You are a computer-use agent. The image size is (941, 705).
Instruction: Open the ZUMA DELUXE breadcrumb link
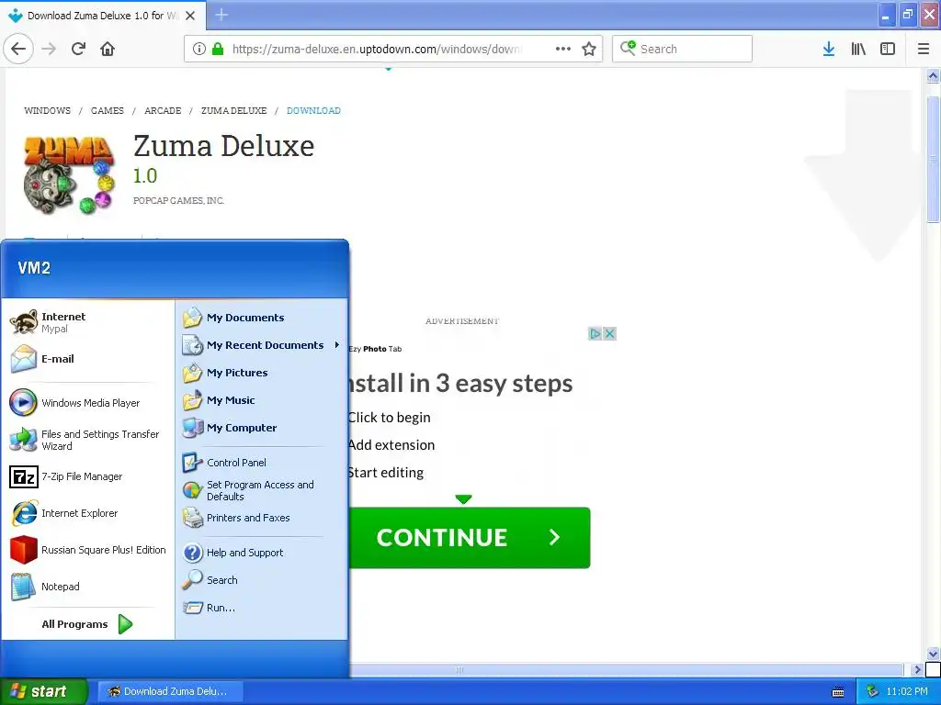(234, 110)
